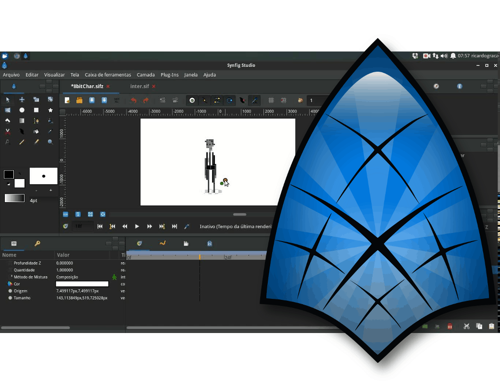The width and height of the screenshot is (500, 385).
Task: Toggle the onion skin
Action: coord(300,100)
